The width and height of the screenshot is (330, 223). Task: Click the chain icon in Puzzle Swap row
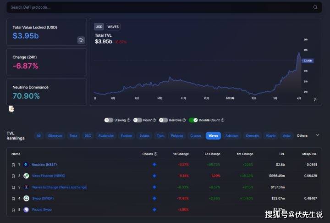click(x=154, y=210)
